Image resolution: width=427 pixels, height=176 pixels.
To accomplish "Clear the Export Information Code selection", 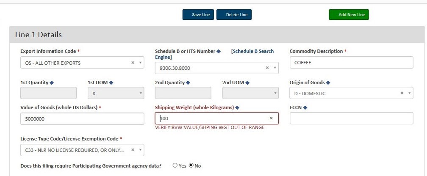I will [133, 63].
